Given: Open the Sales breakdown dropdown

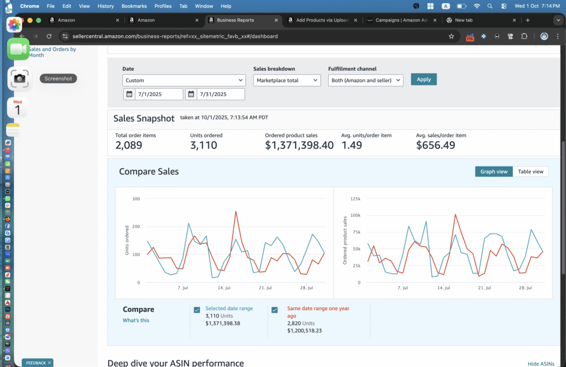Looking at the screenshot, I should pos(287,80).
